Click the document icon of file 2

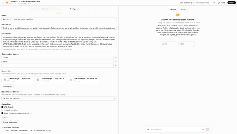pyautogui.click(x=4, y=80)
